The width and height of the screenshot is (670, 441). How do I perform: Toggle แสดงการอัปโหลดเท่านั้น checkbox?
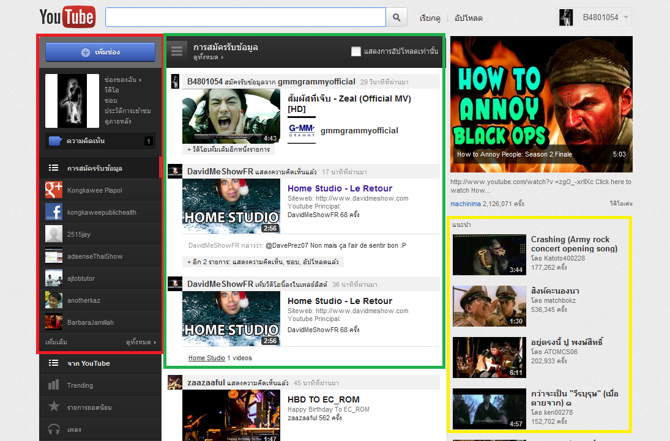click(x=356, y=51)
